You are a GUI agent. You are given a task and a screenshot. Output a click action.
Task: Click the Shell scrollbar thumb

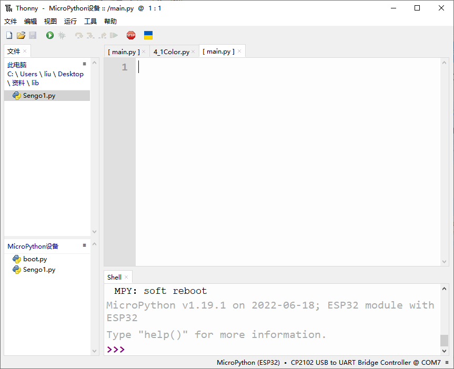click(444, 340)
